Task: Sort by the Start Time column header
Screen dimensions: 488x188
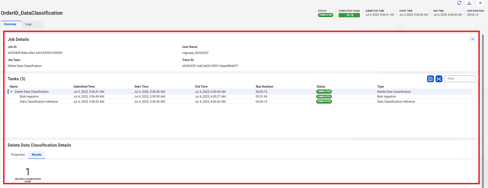Action: pyautogui.click(x=141, y=86)
